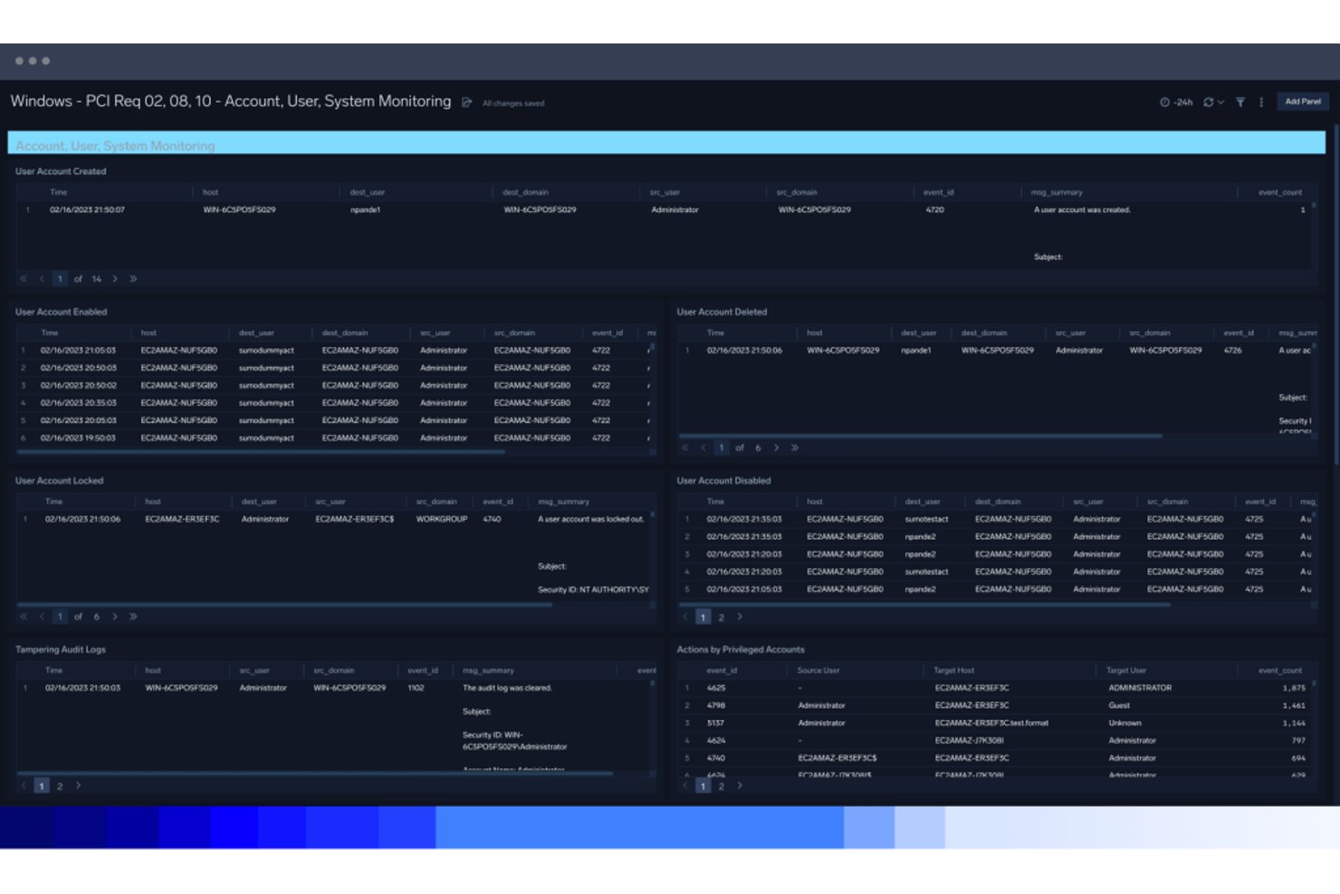
Task: Go to next page in User Account Created
Action: pyautogui.click(x=115, y=279)
